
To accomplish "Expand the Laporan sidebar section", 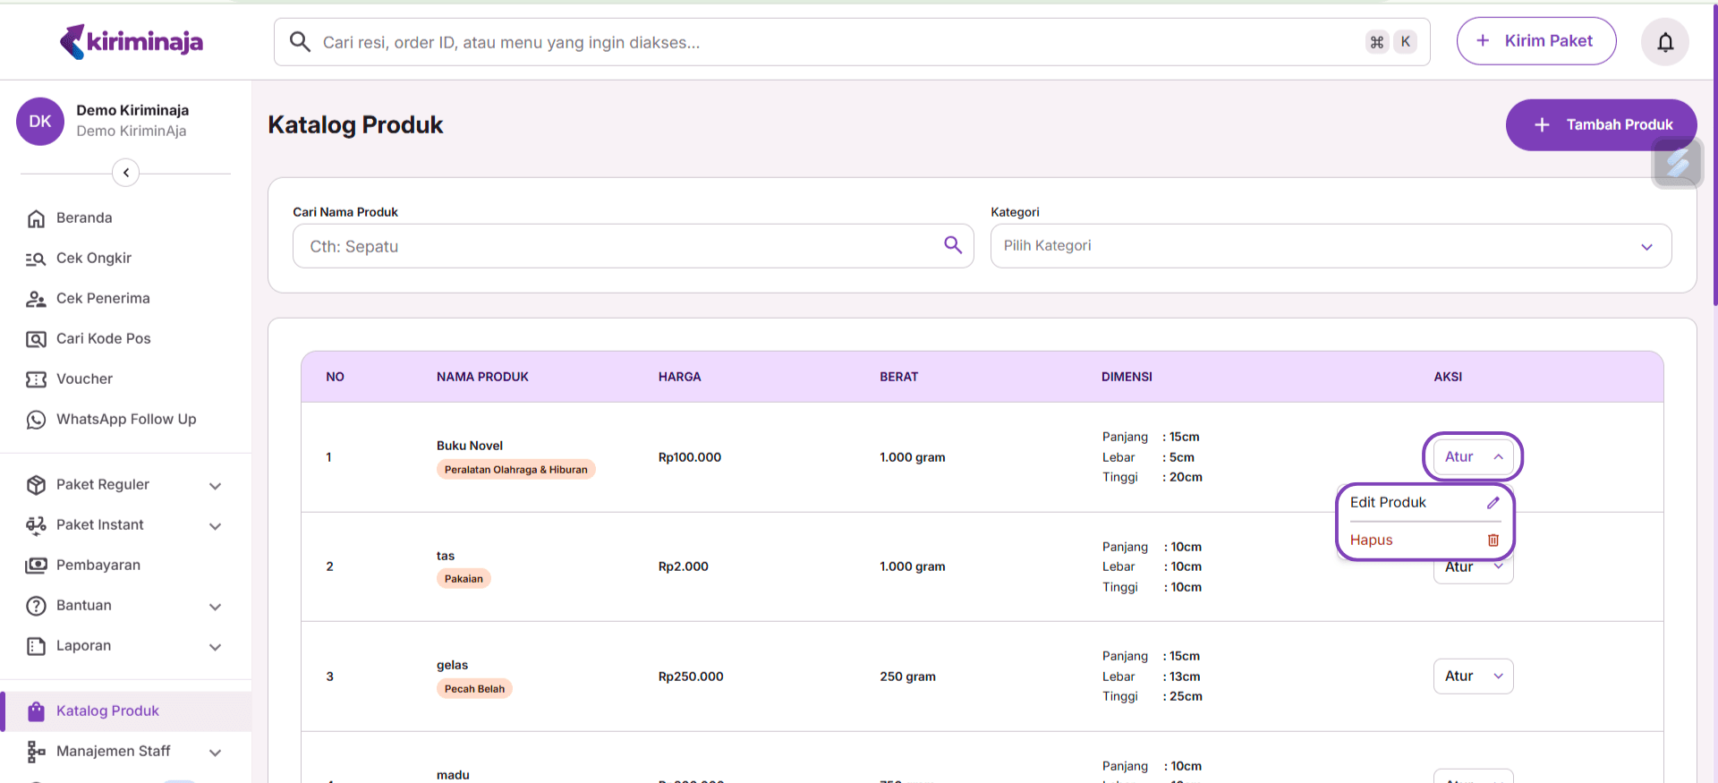I will (x=215, y=647).
